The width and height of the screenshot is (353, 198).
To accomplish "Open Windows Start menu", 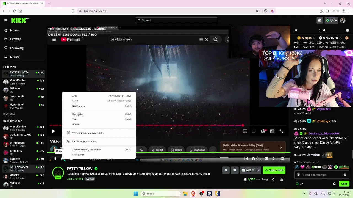I will pos(136,194).
